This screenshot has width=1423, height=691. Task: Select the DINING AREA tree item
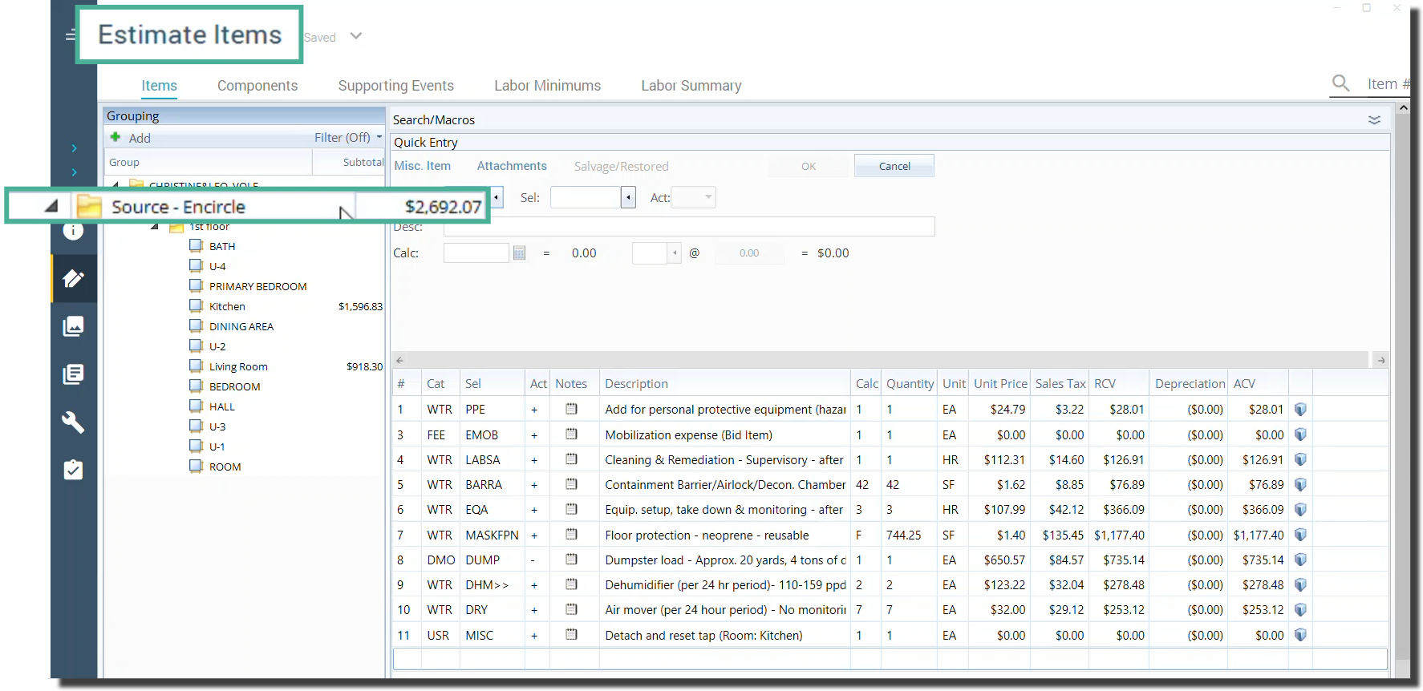pyautogui.click(x=241, y=326)
